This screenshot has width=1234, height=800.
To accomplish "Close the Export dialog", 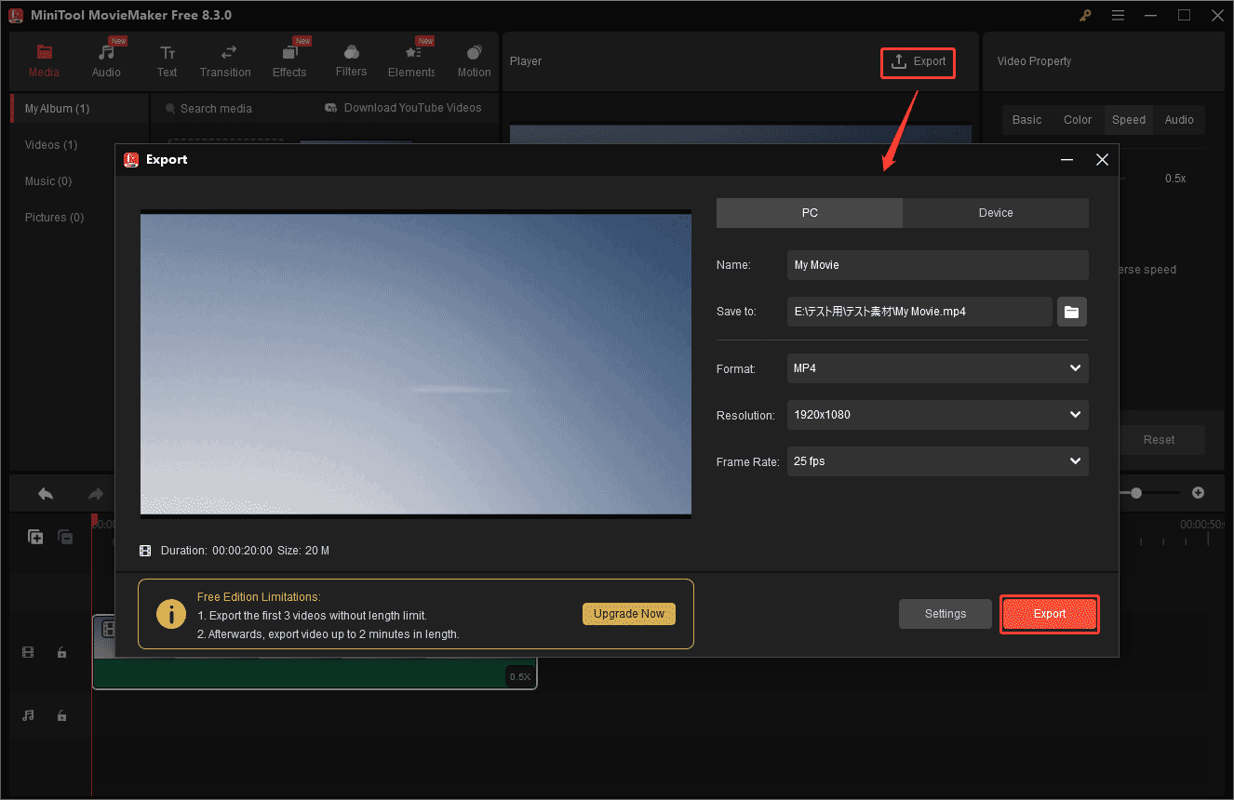I will coord(1102,160).
